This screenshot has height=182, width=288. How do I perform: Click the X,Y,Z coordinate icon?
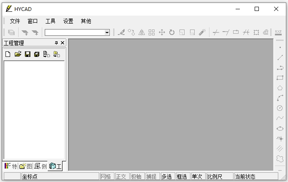[278, 32]
